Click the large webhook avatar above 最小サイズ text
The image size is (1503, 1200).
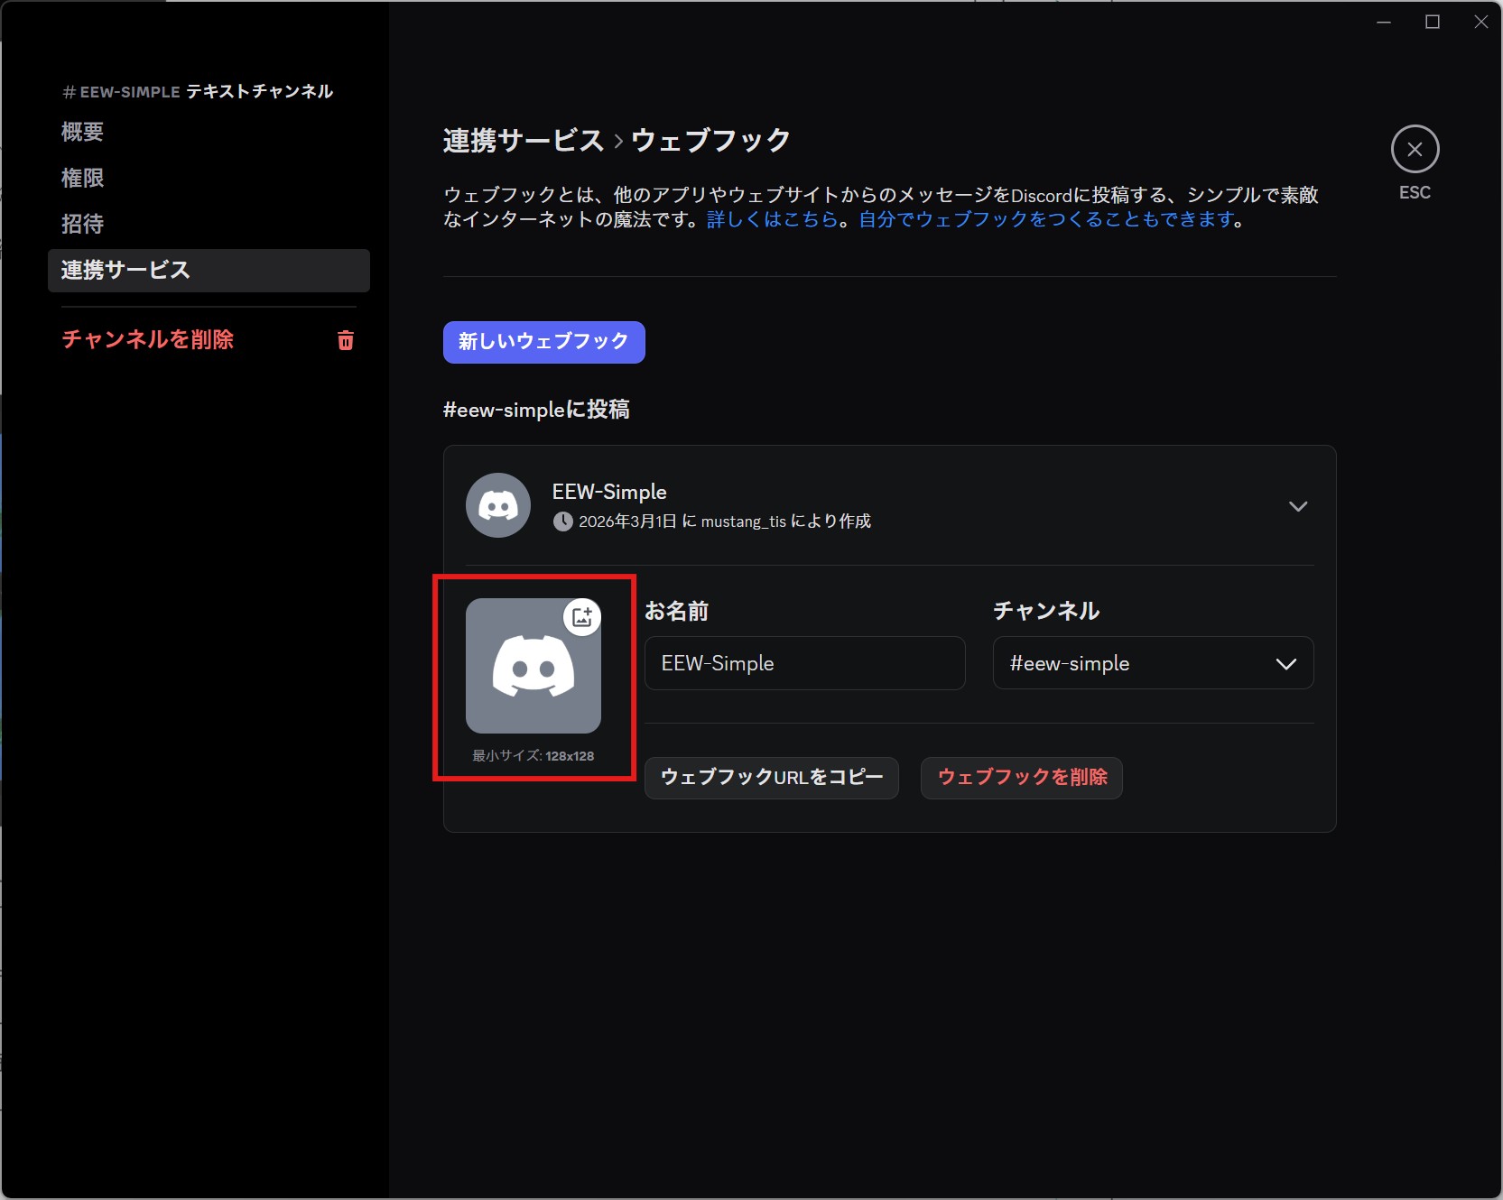click(x=533, y=668)
